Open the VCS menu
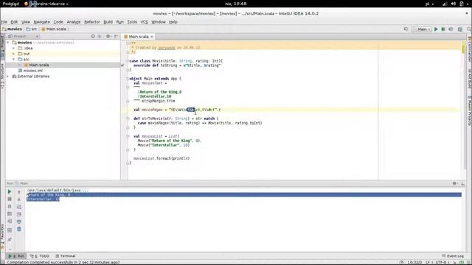This screenshot has height=265, width=472. click(145, 22)
